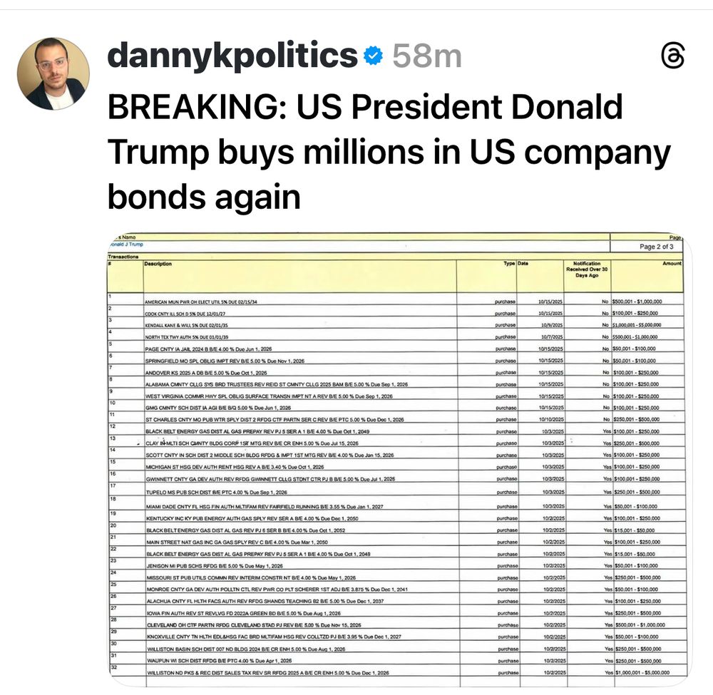The width and height of the screenshot is (713, 695).
Task: Click the Kendall Kane & Will row description
Action: pyautogui.click(x=186, y=326)
